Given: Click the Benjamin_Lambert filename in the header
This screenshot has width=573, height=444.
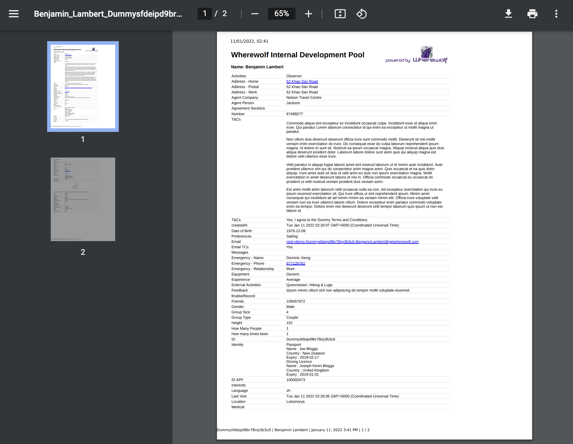Looking at the screenshot, I should point(108,14).
